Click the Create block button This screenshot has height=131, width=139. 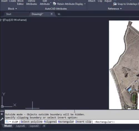pos(13,1)
